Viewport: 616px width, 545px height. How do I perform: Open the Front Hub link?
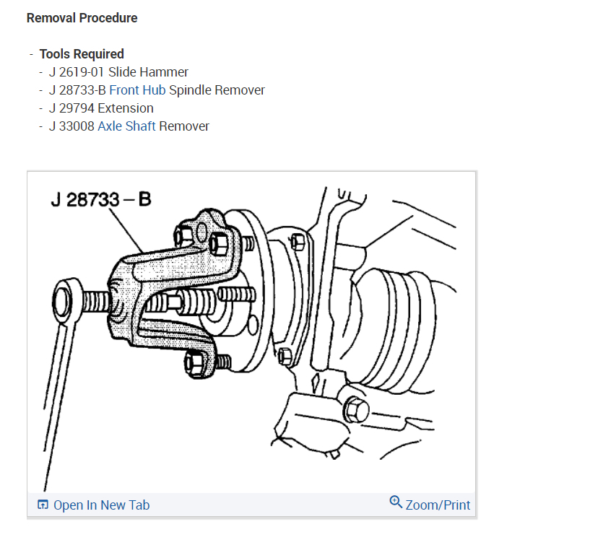click(x=137, y=90)
